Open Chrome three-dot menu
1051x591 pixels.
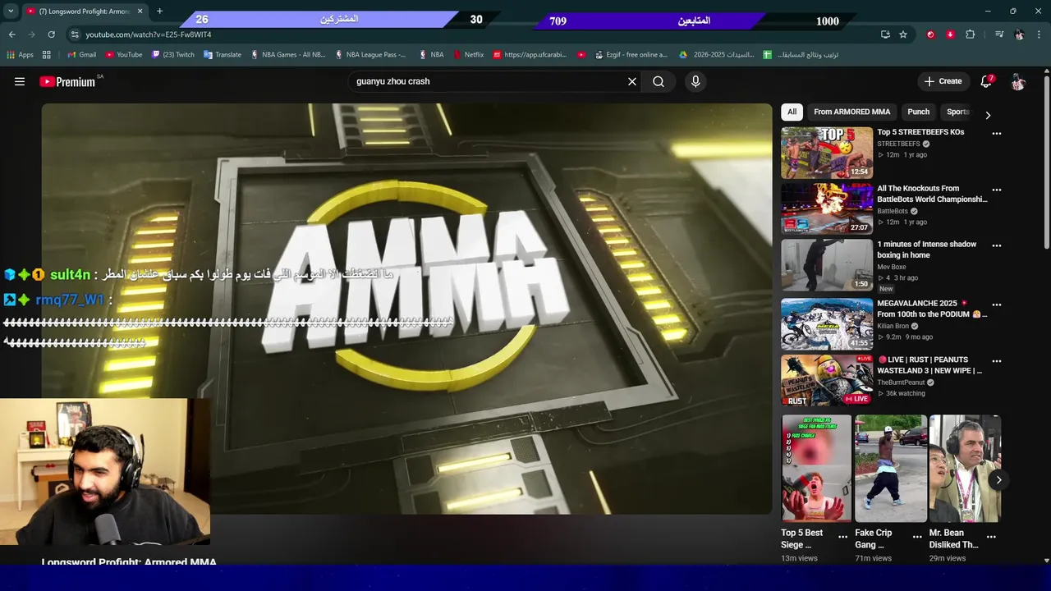[1040, 34]
